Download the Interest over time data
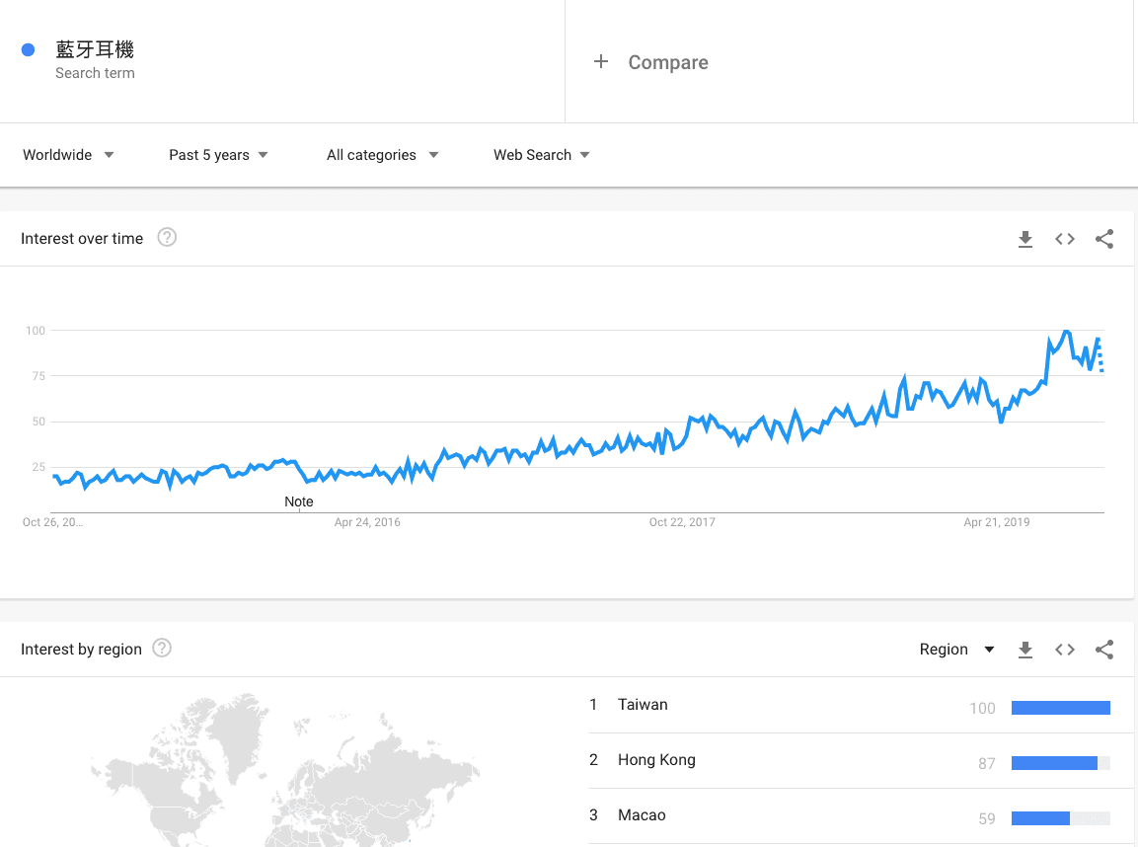Image resolution: width=1138 pixels, height=847 pixels. 1025,239
